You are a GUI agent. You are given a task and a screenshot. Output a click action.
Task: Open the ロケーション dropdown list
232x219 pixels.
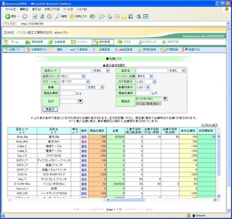click(x=88, y=82)
